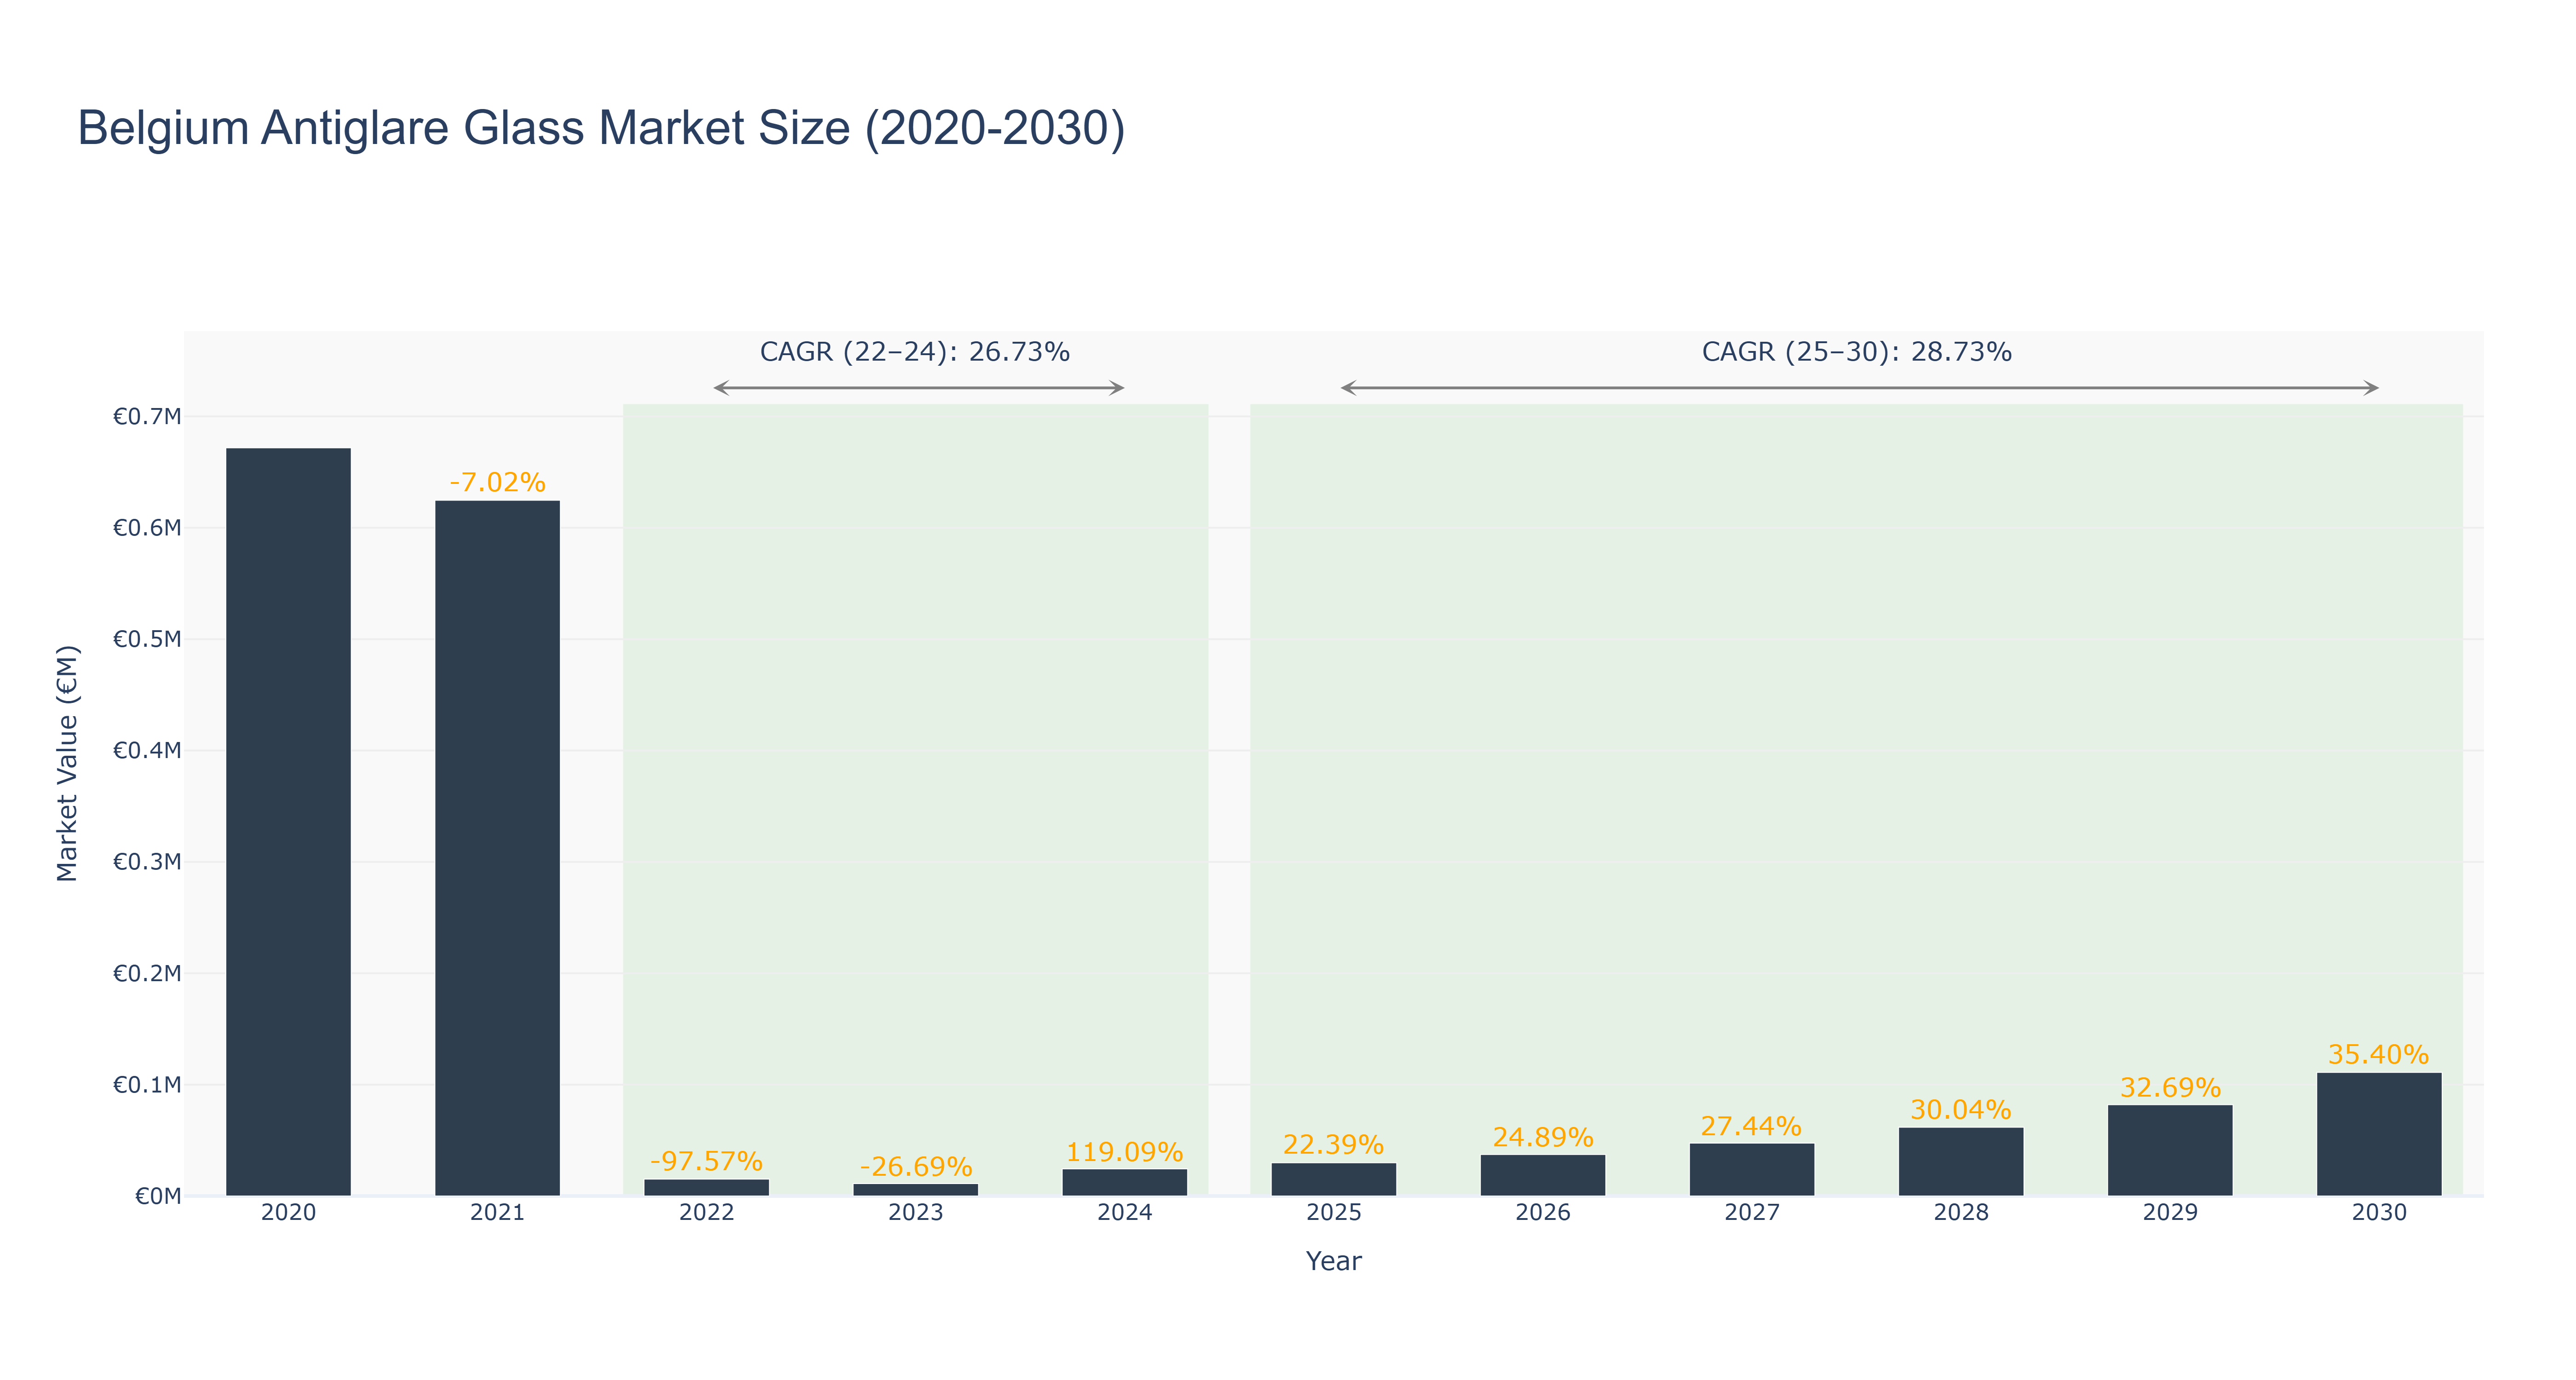Click the '32.69%' growth label

(x=2170, y=1088)
